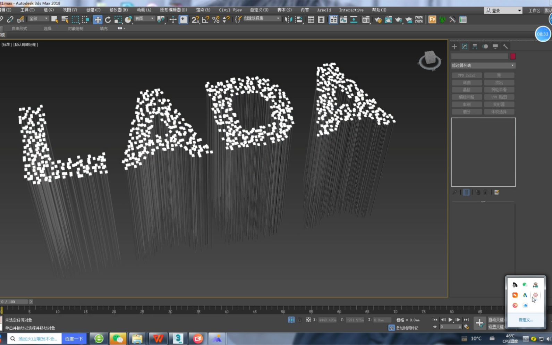The image size is (552, 345).
Task: Click the Render Production teapot icon
Action: pyautogui.click(x=398, y=19)
